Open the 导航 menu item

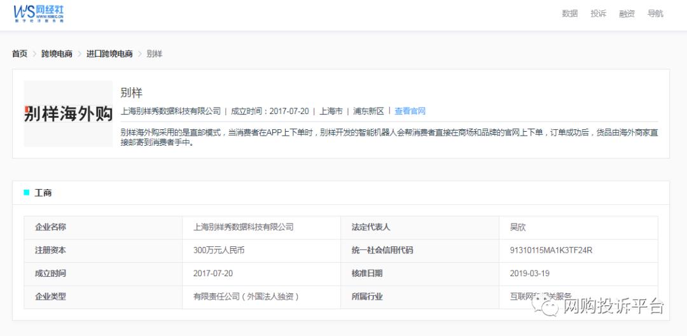[655, 13]
